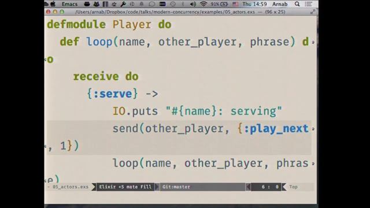This screenshot has height=208, width=370.
Task: Open the Time Machine clock icon
Action: tap(173, 4)
